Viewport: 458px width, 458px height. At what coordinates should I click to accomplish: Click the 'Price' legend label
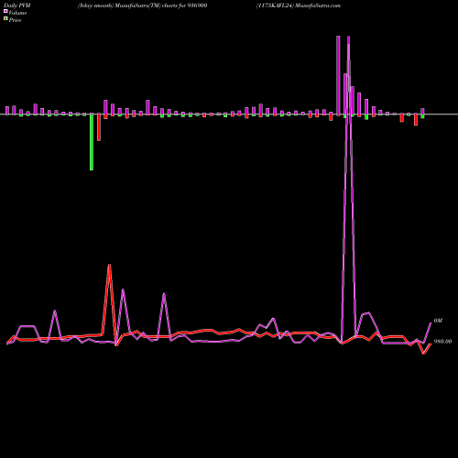(15, 20)
